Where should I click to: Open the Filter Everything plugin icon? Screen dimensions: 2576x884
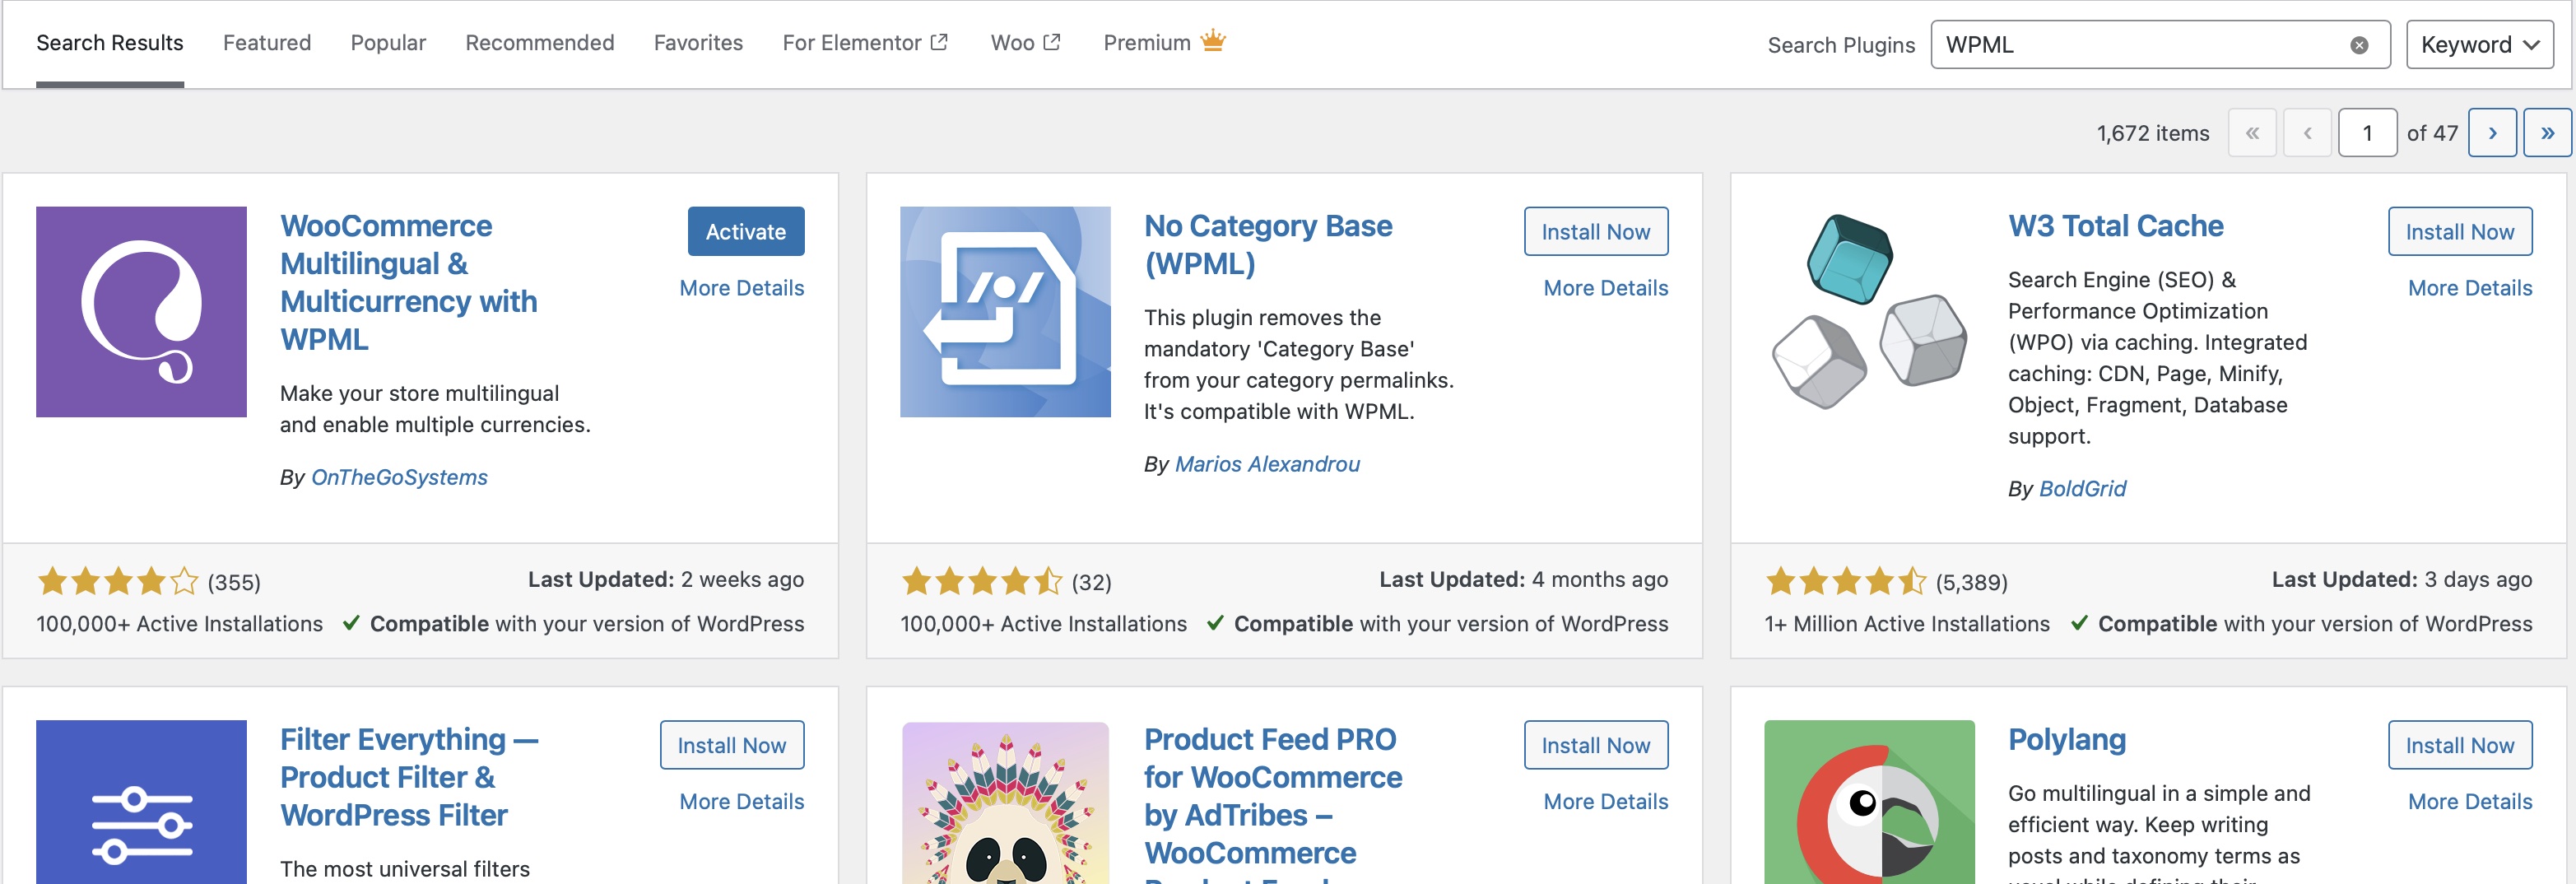coord(141,802)
